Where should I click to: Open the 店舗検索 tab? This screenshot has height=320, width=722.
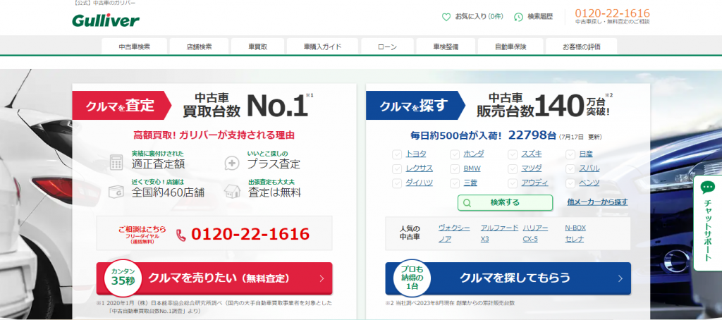coord(199,47)
